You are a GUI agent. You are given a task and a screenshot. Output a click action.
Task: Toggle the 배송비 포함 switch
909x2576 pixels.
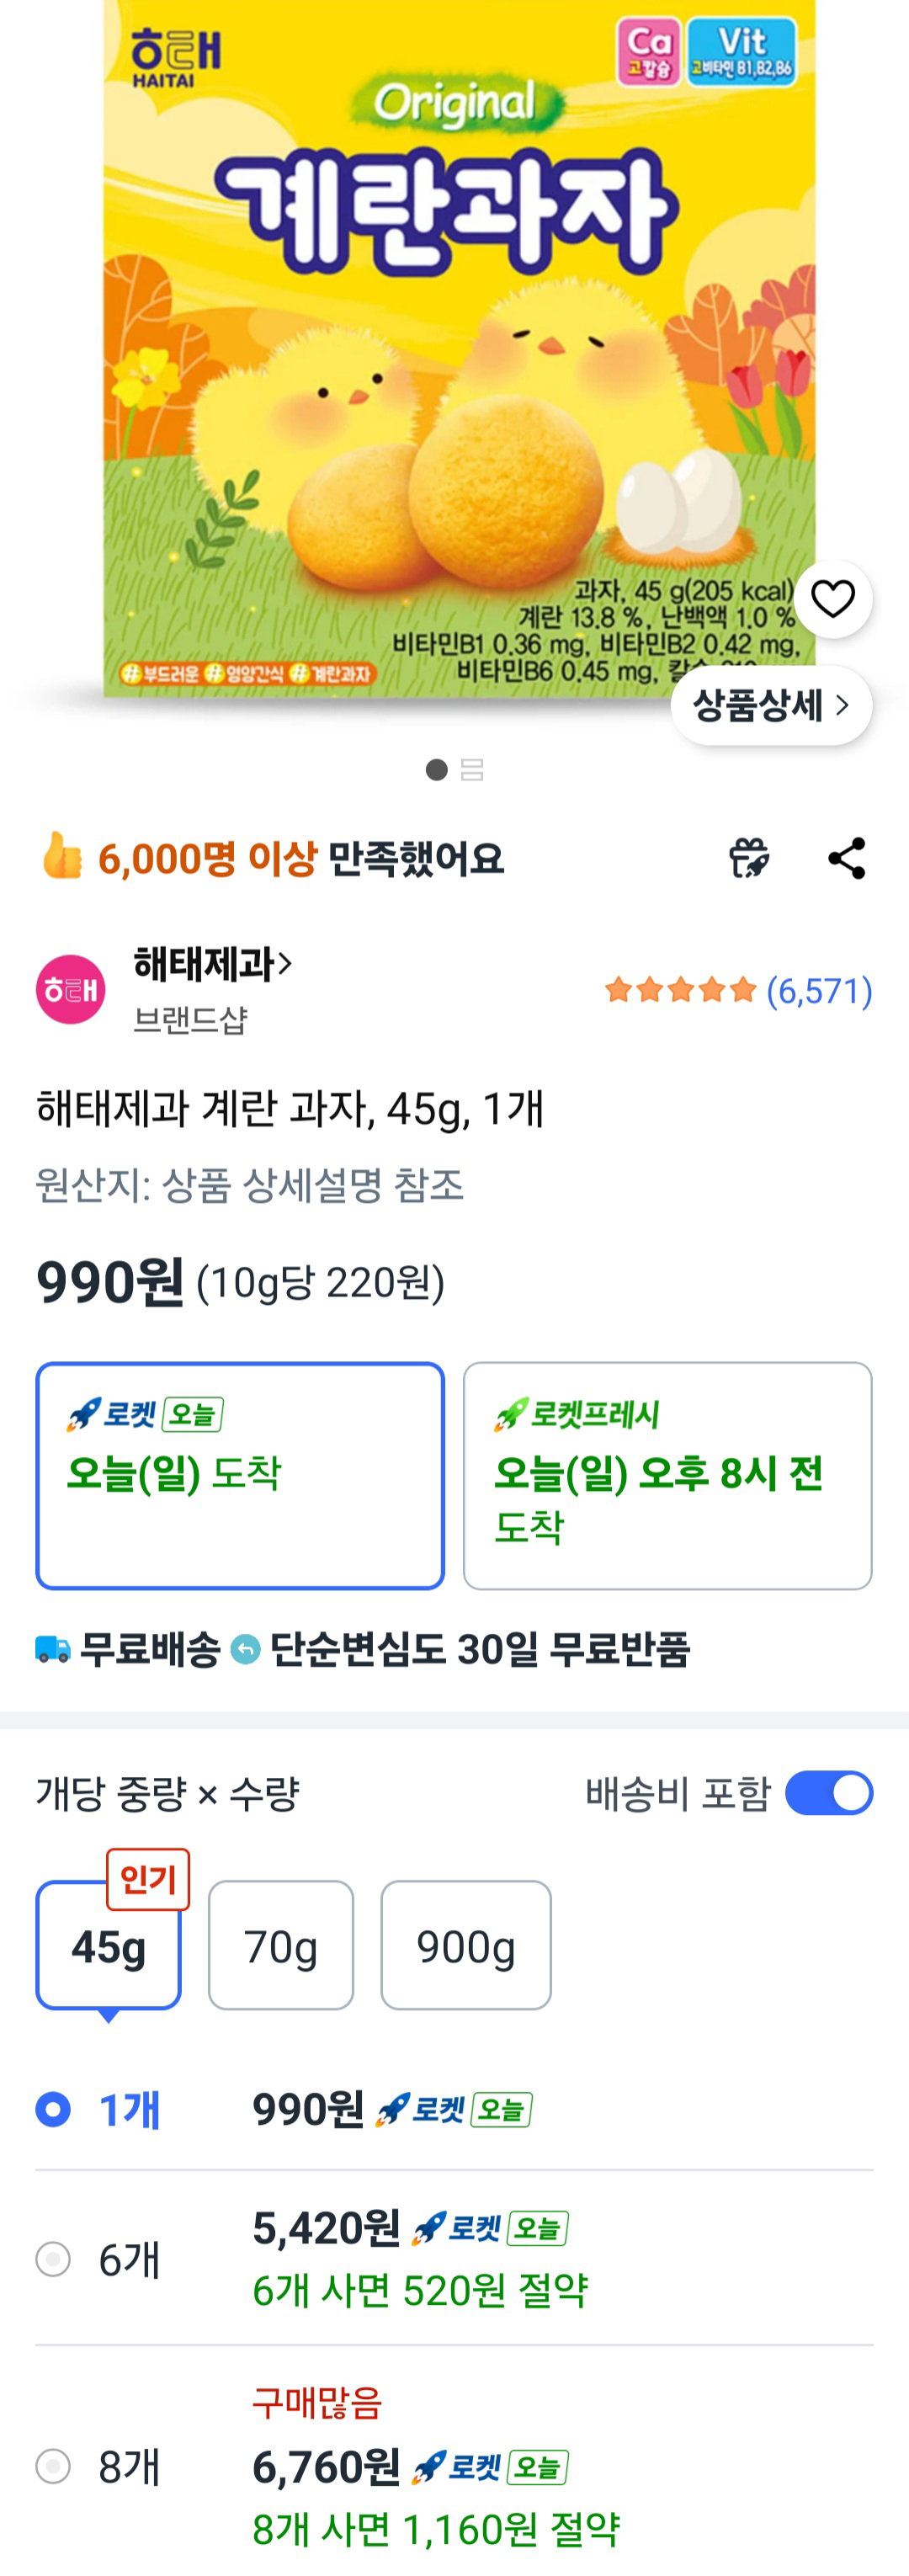(x=828, y=1793)
